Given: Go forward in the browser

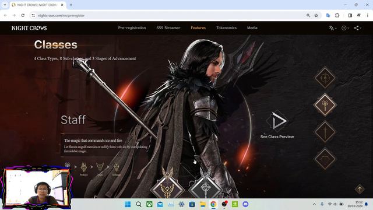Looking at the screenshot, I should [x=14, y=16].
